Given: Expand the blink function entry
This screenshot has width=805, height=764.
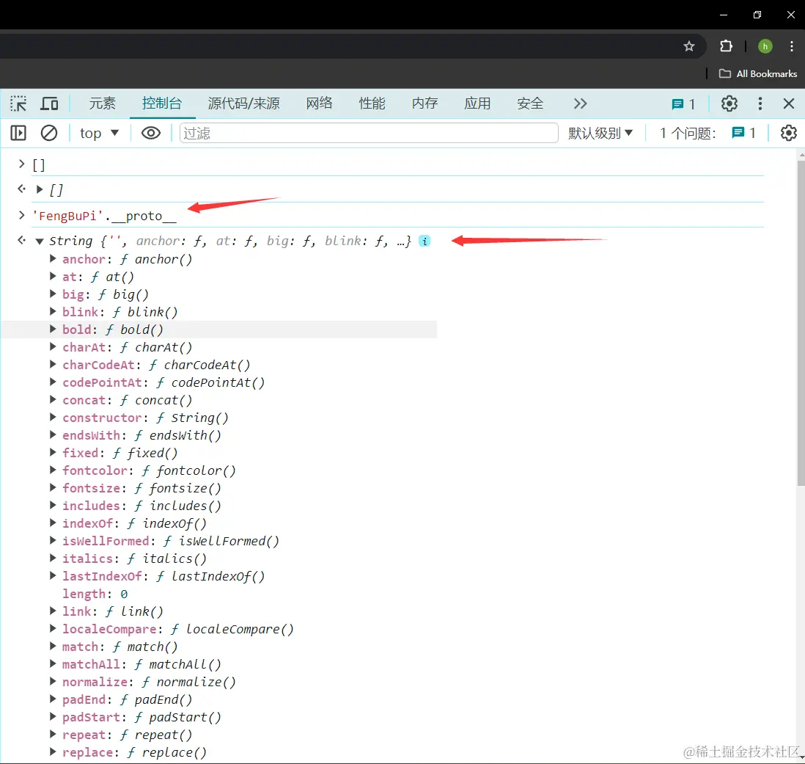Looking at the screenshot, I should coord(52,311).
